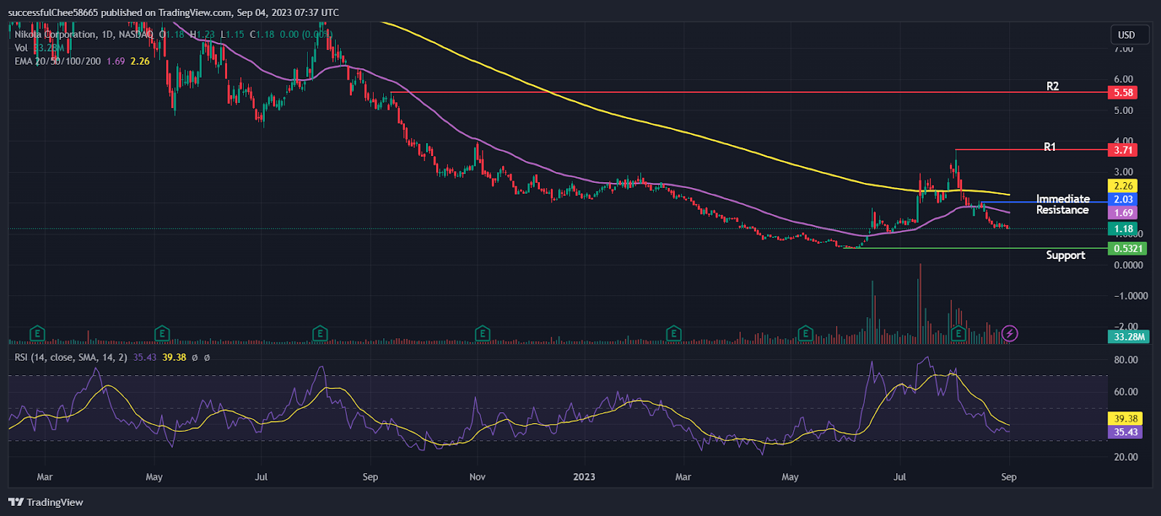1161x516 pixels.
Task: Click the Nov label on time axis
Action: [x=477, y=477]
